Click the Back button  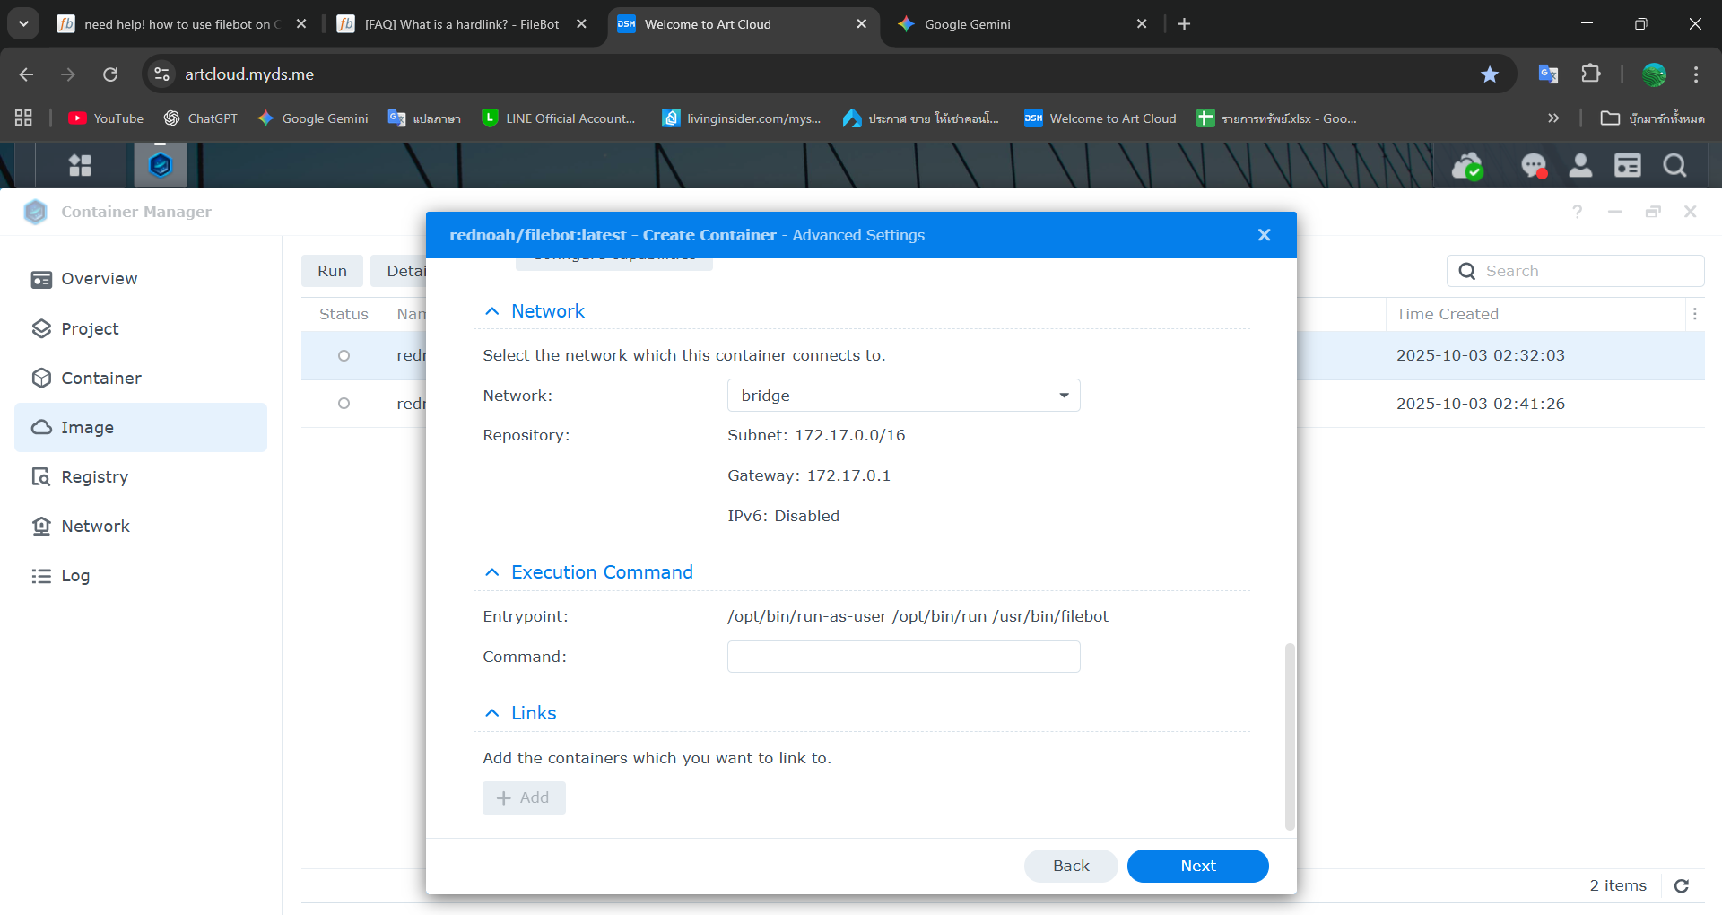click(1071, 866)
